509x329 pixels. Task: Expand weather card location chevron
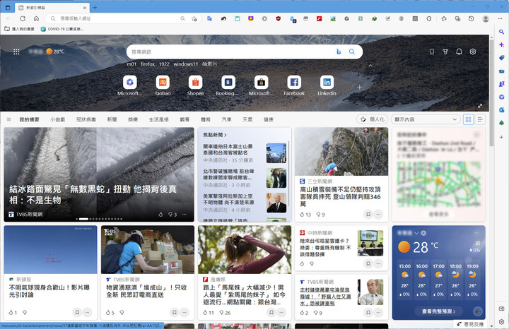click(416, 233)
